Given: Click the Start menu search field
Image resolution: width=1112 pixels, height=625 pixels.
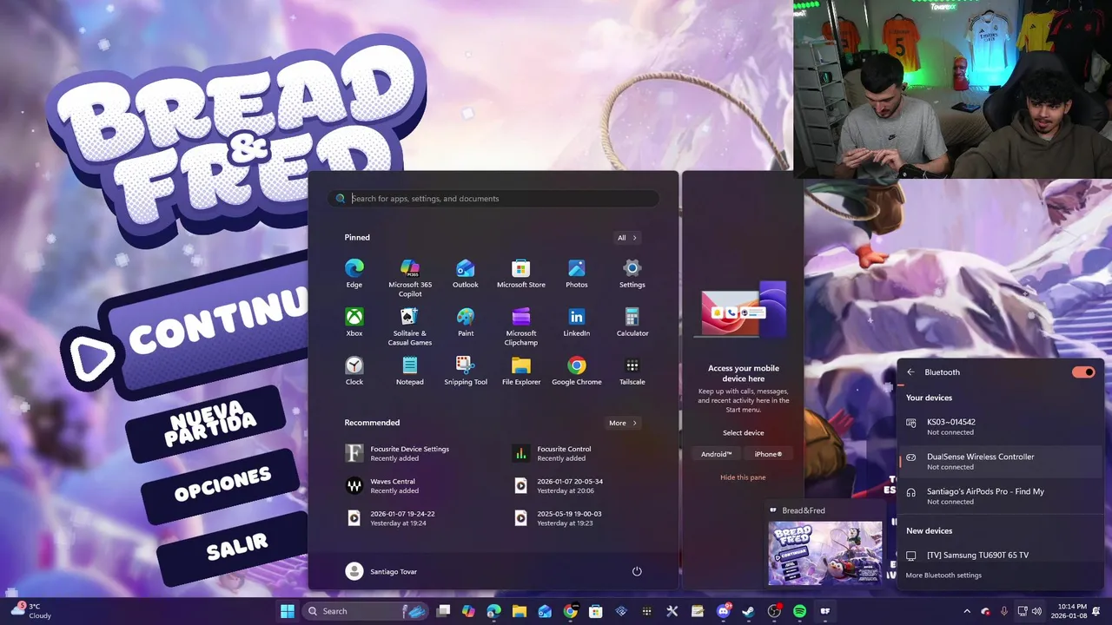Looking at the screenshot, I should 493,199.
